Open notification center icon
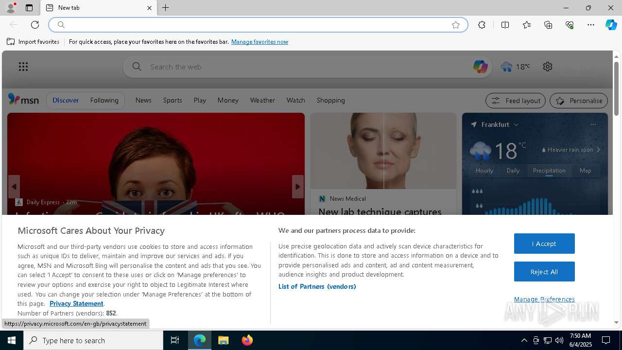This screenshot has height=350, width=622. [606, 340]
